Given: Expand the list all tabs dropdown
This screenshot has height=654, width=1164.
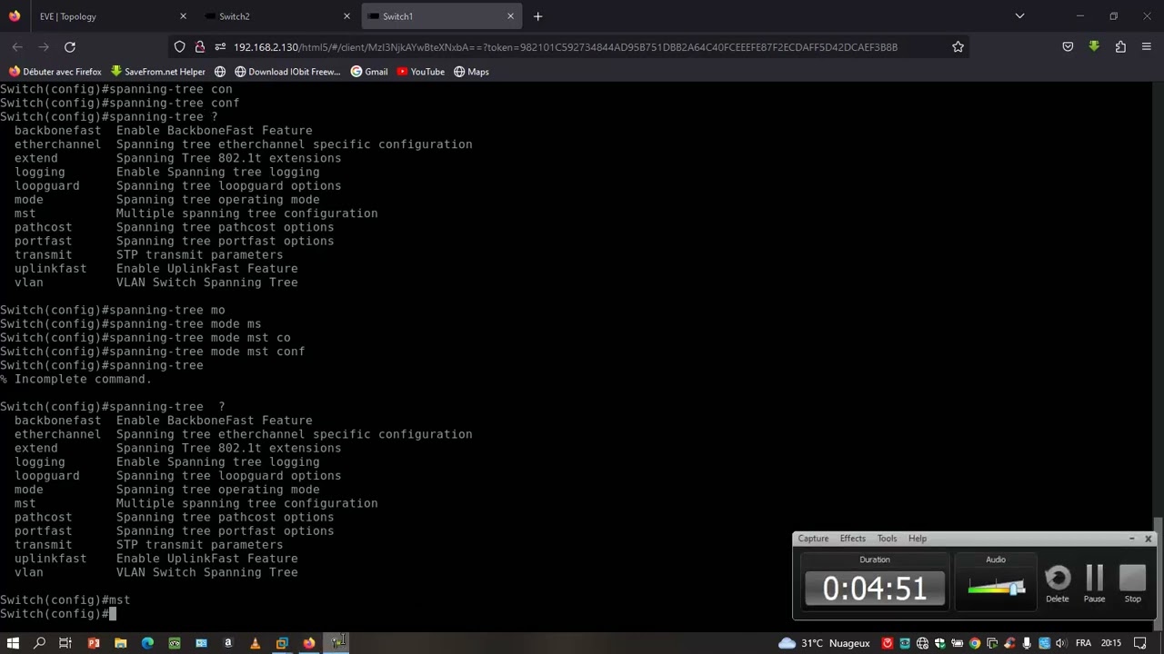Looking at the screenshot, I should coord(1019,16).
